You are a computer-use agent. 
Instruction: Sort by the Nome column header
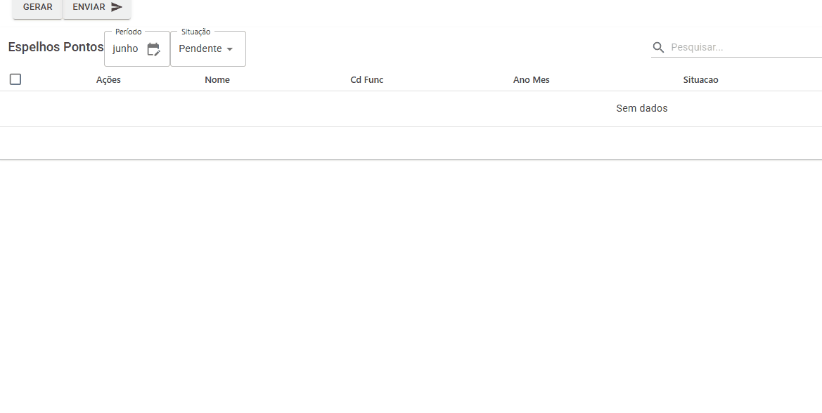point(217,80)
